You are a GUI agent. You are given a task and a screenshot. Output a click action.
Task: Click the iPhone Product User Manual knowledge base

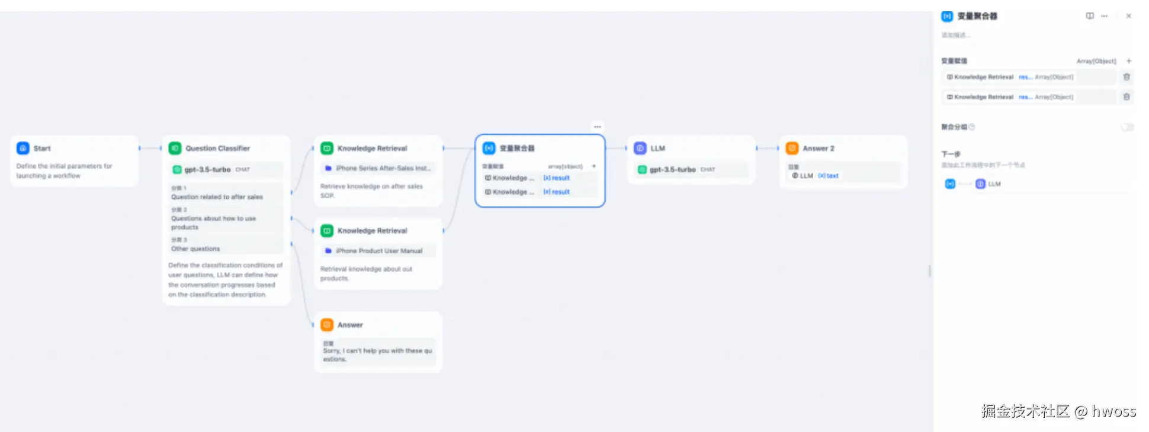tap(378, 251)
